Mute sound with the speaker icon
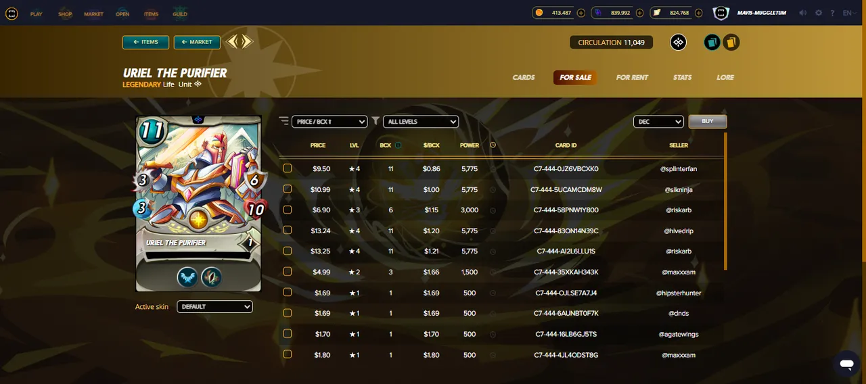 tap(803, 13)
